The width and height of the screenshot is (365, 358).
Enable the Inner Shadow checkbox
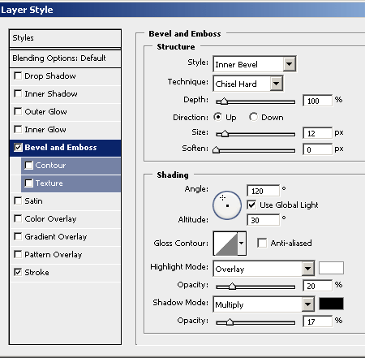18,93
